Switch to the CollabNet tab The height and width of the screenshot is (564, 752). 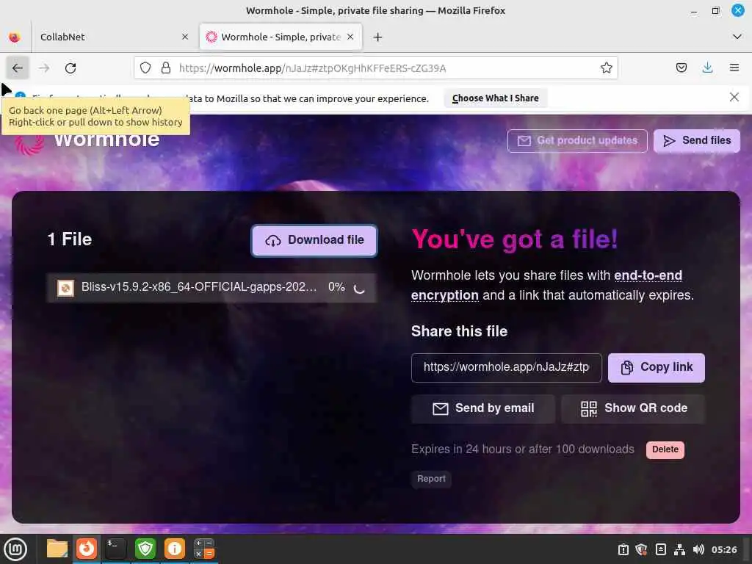[114, 37]
